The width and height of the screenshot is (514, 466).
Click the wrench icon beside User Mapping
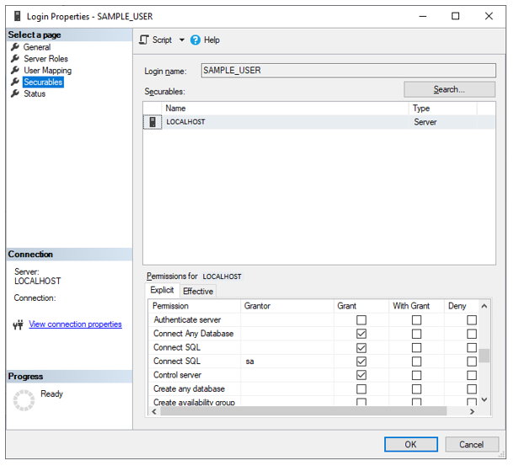(15, 70)
